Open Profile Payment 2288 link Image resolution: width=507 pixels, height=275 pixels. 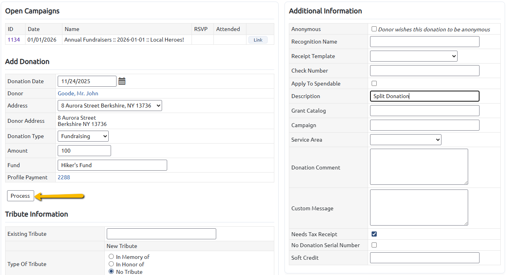(64, 177)
